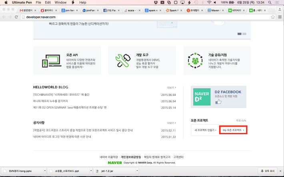Click the developer.naver.com address bar
Viewport: 284px width, 177px height.
point(146,17)
